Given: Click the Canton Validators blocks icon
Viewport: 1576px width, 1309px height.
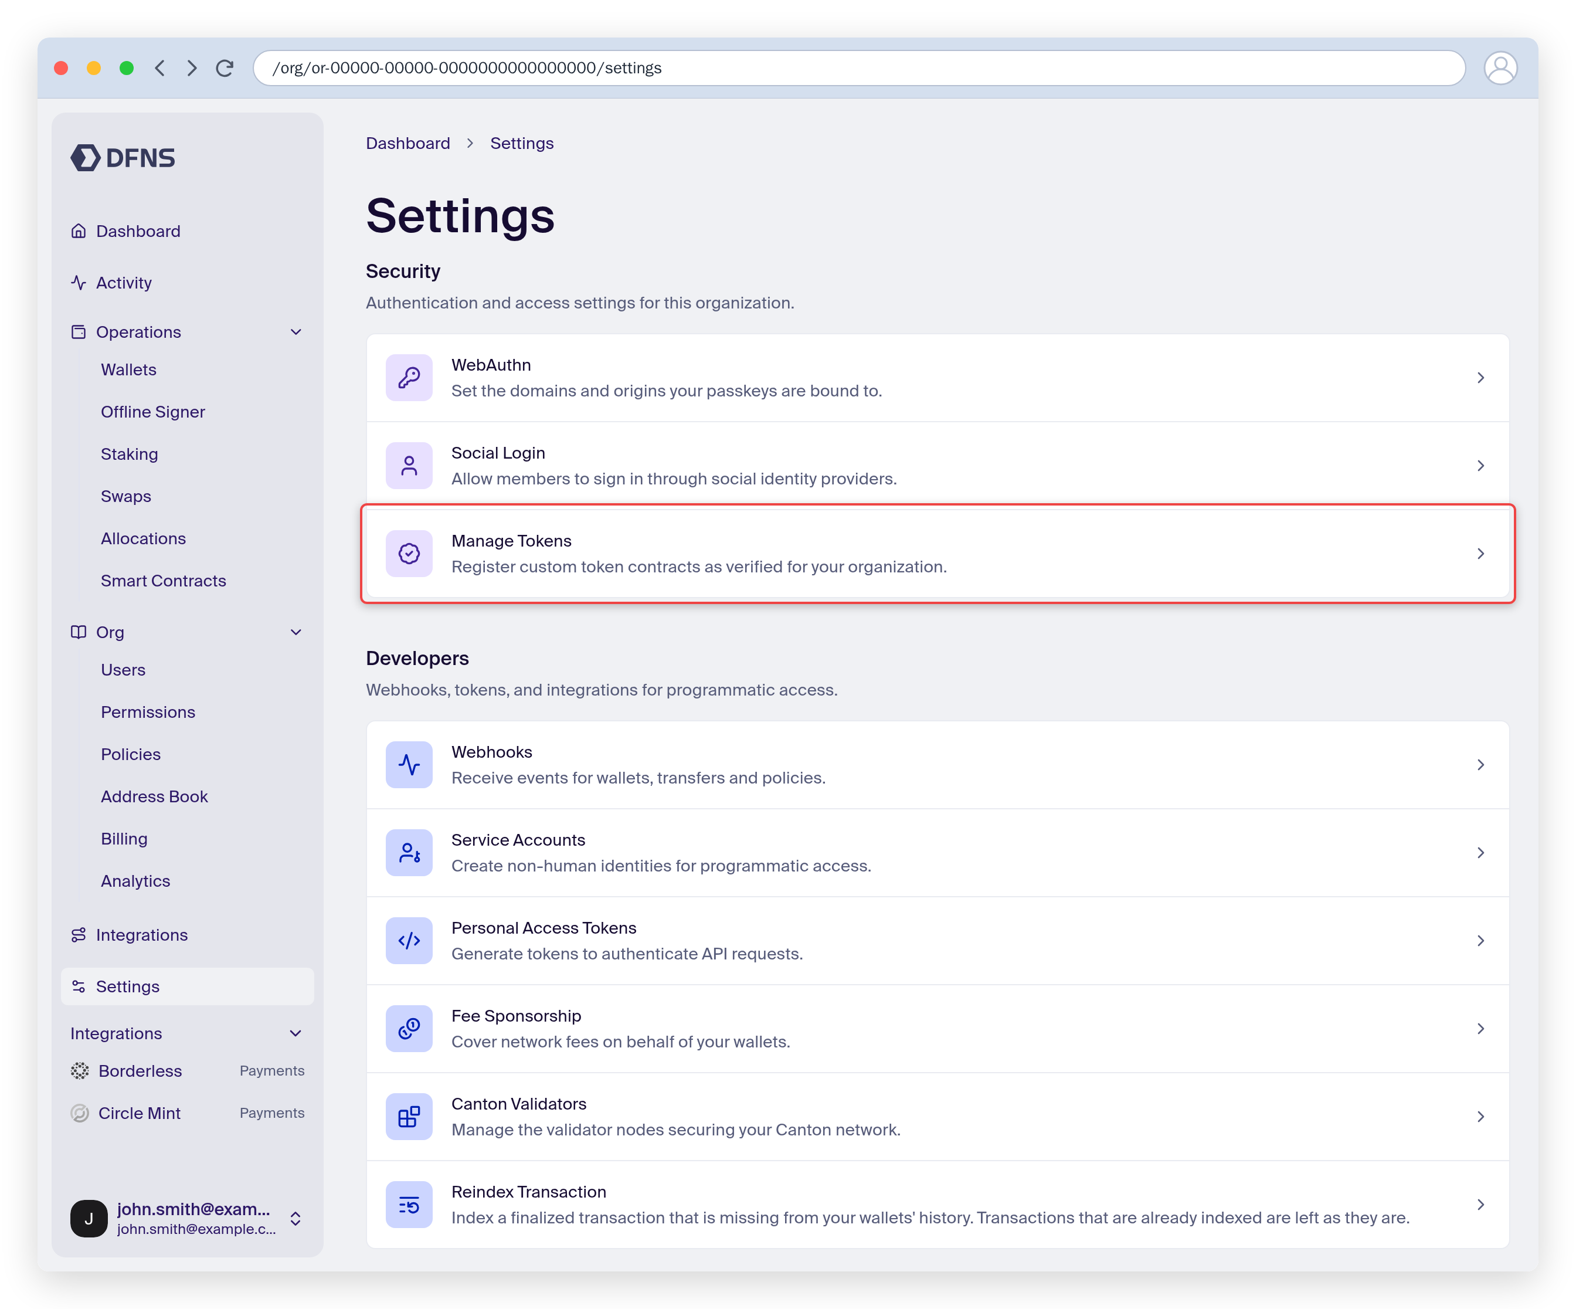Looking at the screenshot, I should click(x=409, y=1116).
